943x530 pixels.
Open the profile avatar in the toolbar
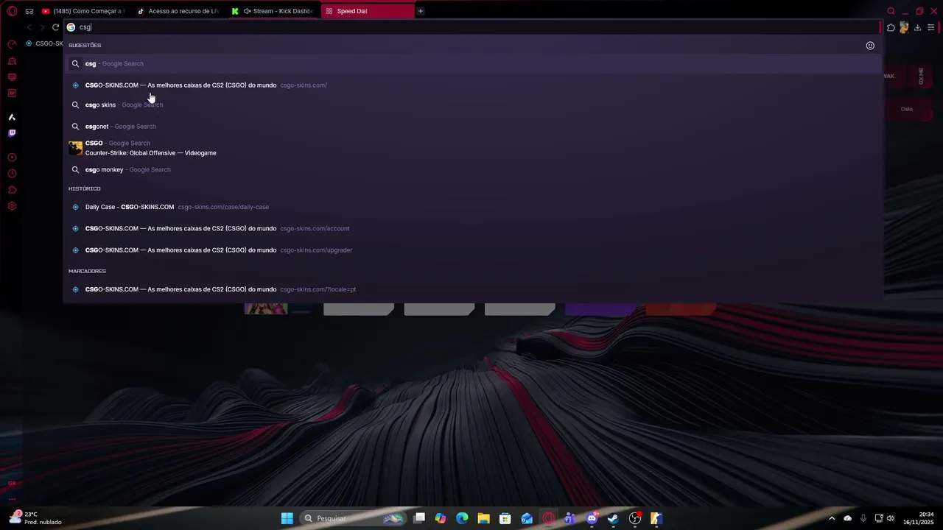904,28
